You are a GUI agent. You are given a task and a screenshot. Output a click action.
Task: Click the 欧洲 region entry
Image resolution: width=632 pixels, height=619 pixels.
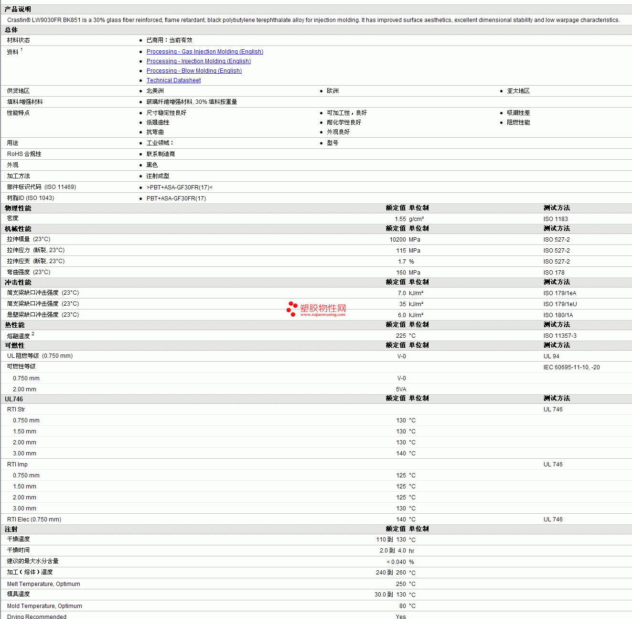[332, 91]
